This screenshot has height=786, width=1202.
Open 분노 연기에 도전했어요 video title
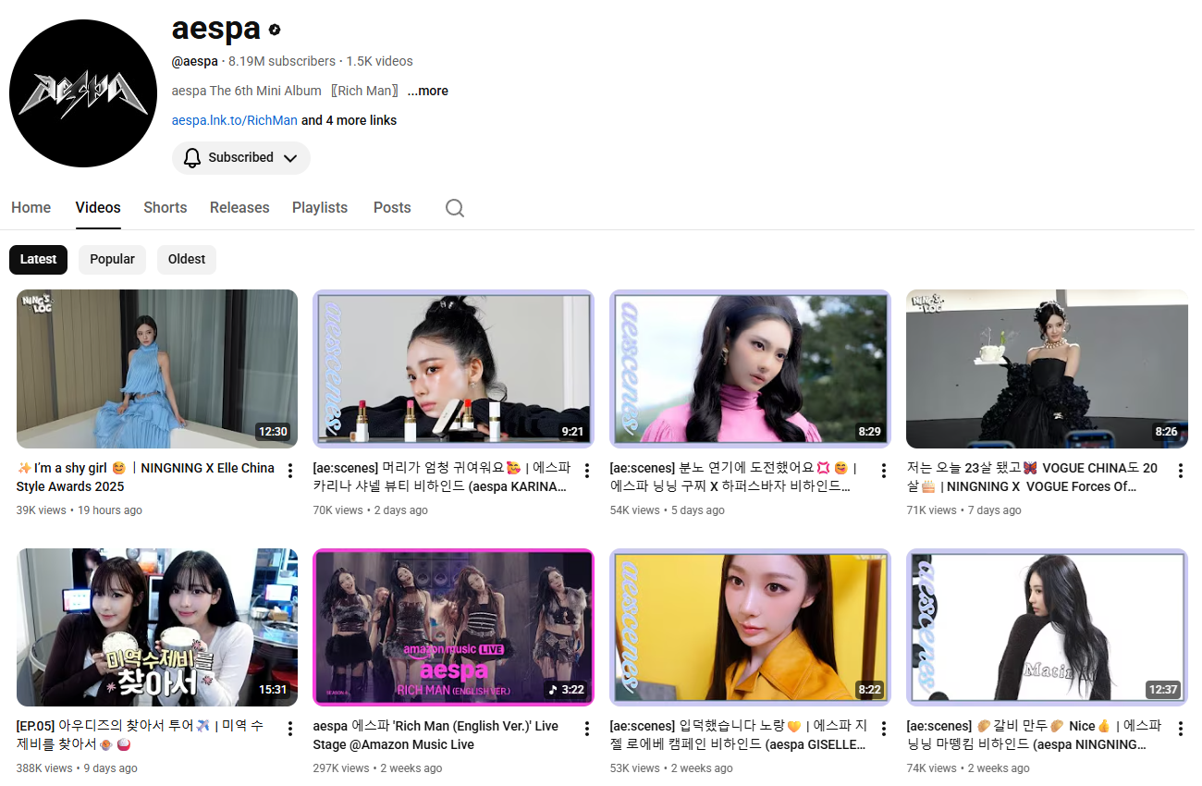pyautogui.click(x=734, y=477)
